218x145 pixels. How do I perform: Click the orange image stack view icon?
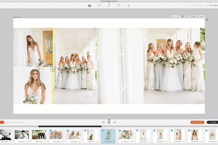[x=103, y=122]
